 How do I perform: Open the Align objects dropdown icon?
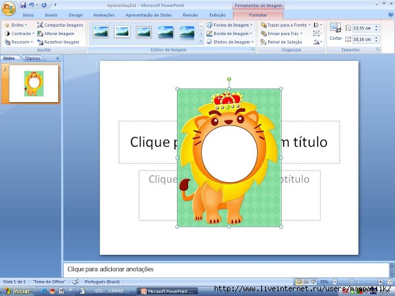click(x=318, y=25)
